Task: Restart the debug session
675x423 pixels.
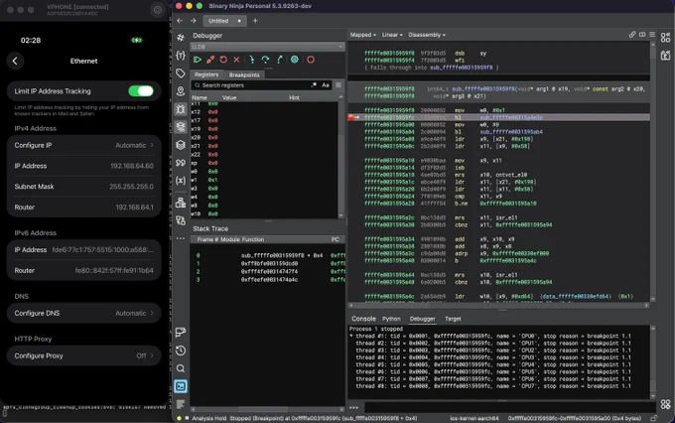Action: (x=223, y=60)
